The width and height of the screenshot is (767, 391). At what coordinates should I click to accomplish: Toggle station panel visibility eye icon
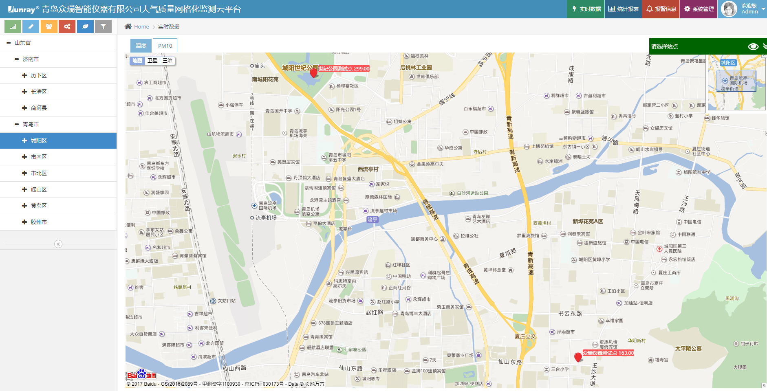pyautogui.click(x=753, y=46)
